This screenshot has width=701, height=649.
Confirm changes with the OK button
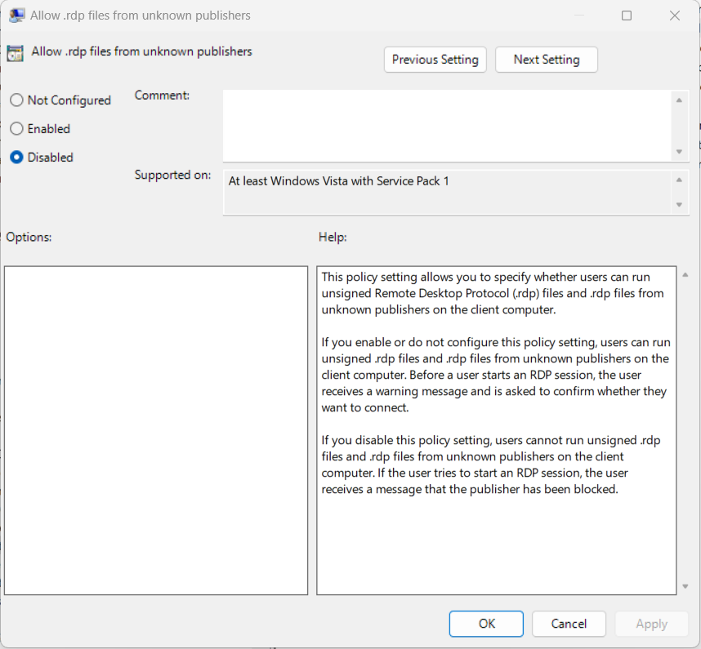(485, 623)
